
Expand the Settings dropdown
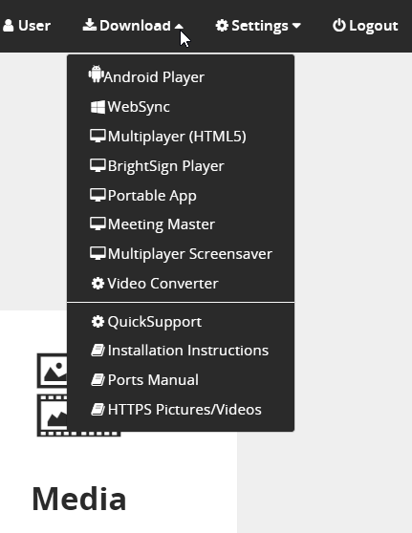(258, 26)
